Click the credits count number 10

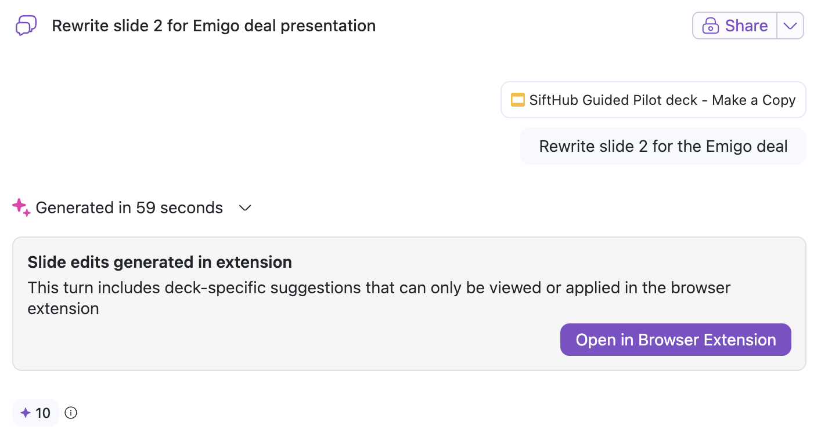click(x=43, y=413)
